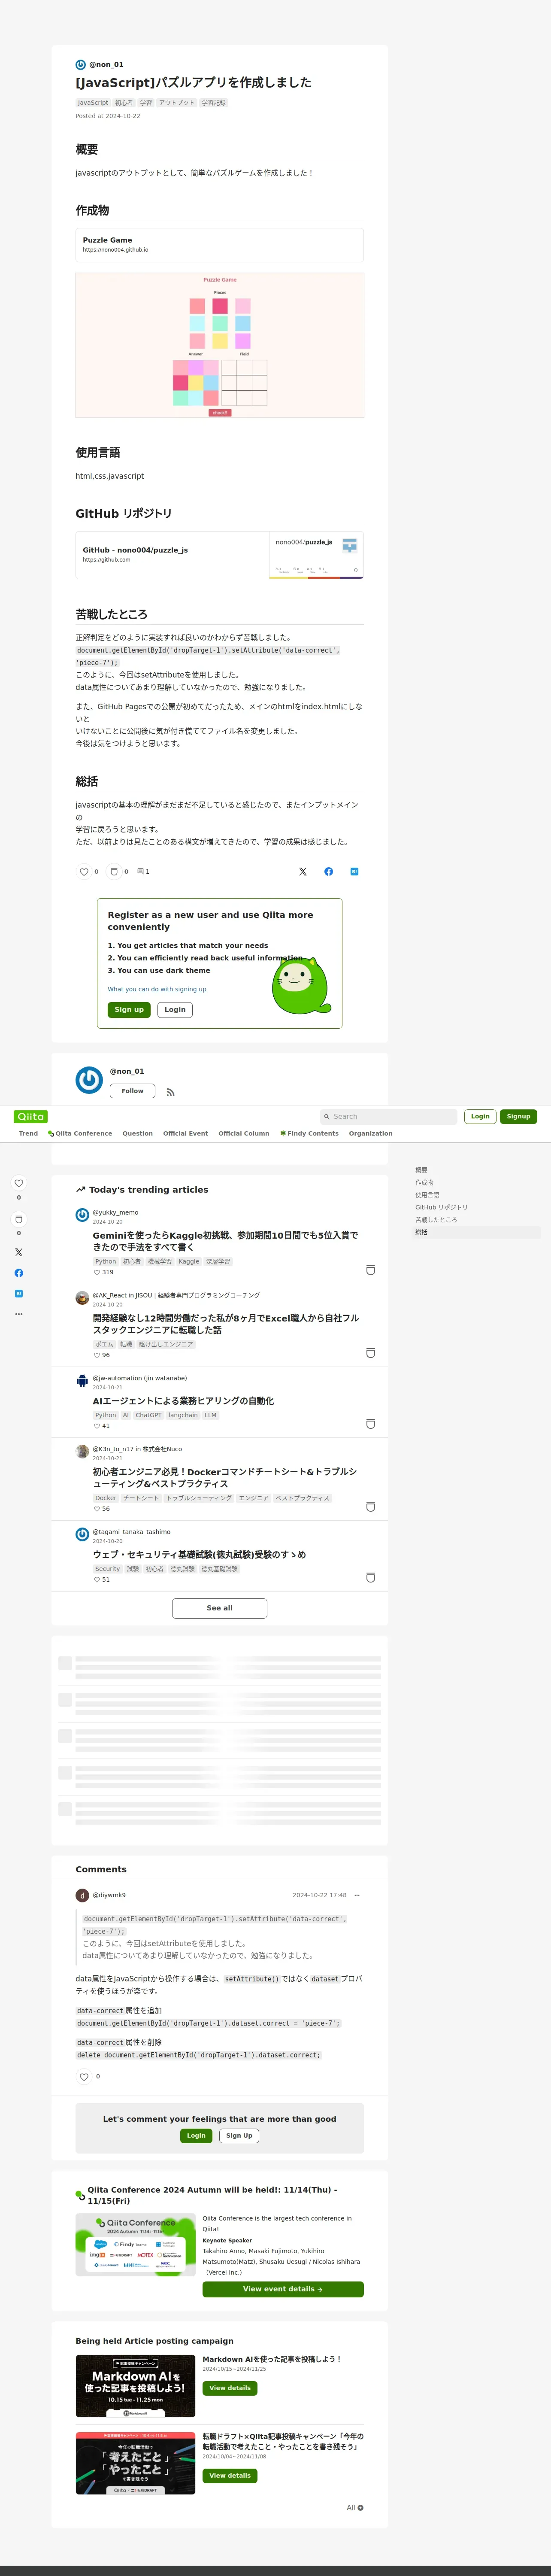551x2576 pixels.
Task: Share on Hatena Bookmark below article body
Action: tap(354, 872)
